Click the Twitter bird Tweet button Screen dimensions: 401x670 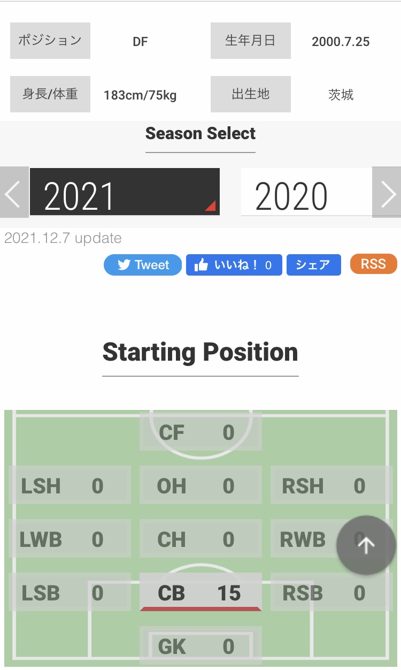click(x=143, y=265)
